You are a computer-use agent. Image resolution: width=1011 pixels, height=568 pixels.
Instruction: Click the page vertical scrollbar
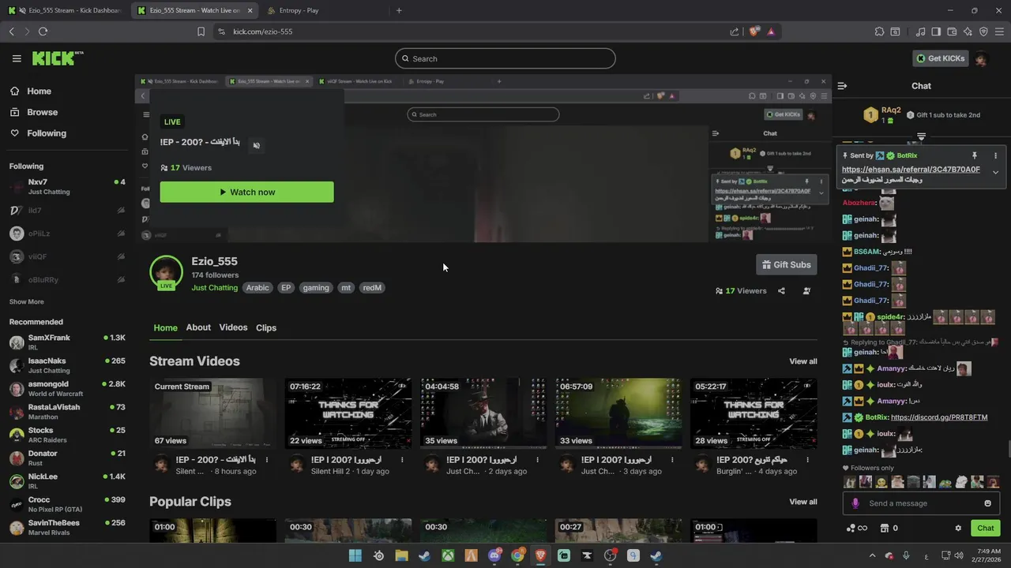tap(1008, 450)
